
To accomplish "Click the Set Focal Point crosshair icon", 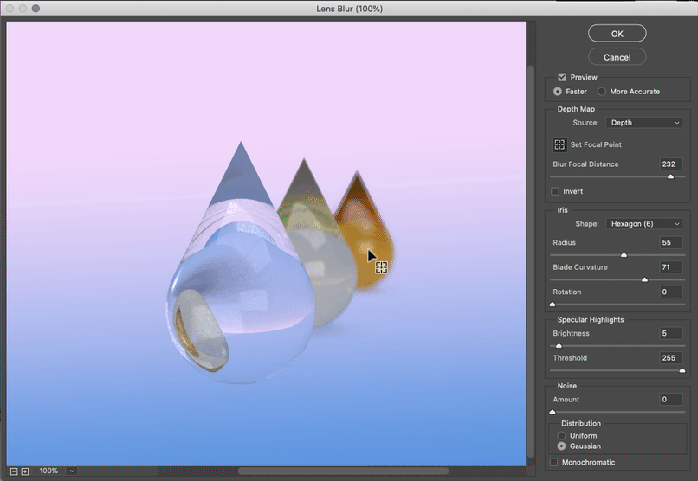I will point(559,144).
